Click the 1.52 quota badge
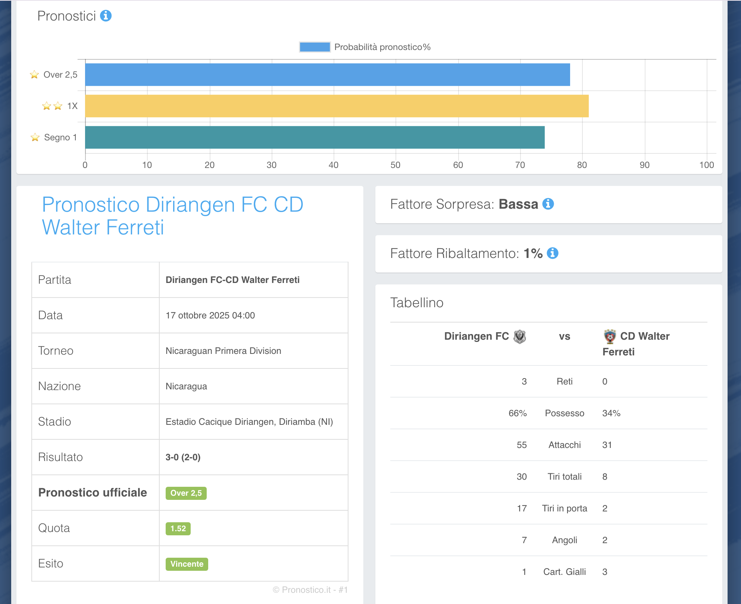The height and width of the screenshot is (604, 741). pos(178,529)
